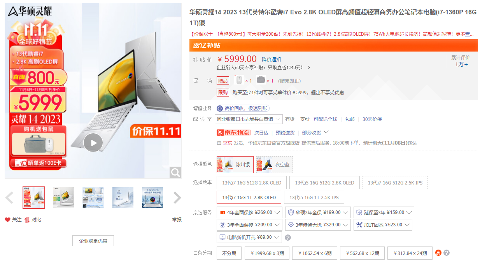Click the 降价通知 link
The width and height of the screenshot is (487, 262).
click(271, 59)
